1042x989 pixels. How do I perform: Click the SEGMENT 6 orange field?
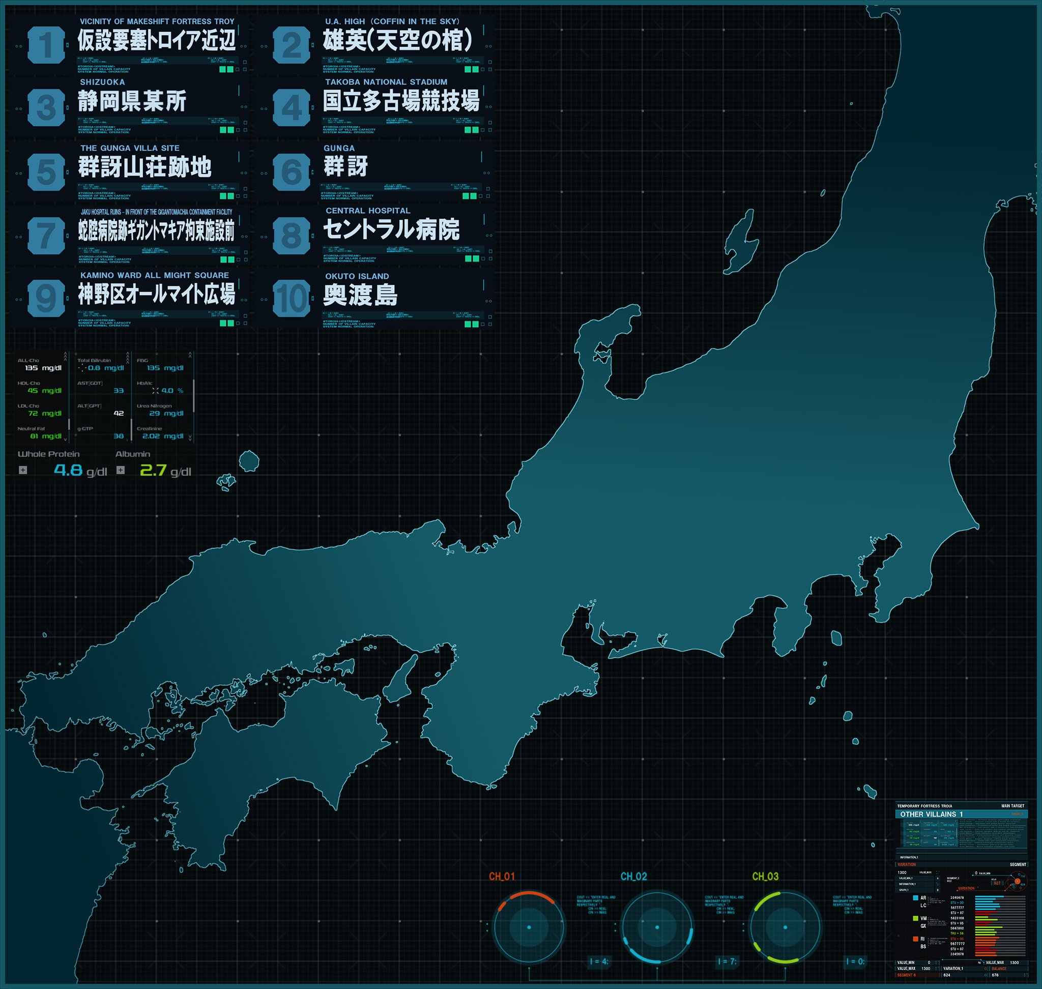pos(917,975)
